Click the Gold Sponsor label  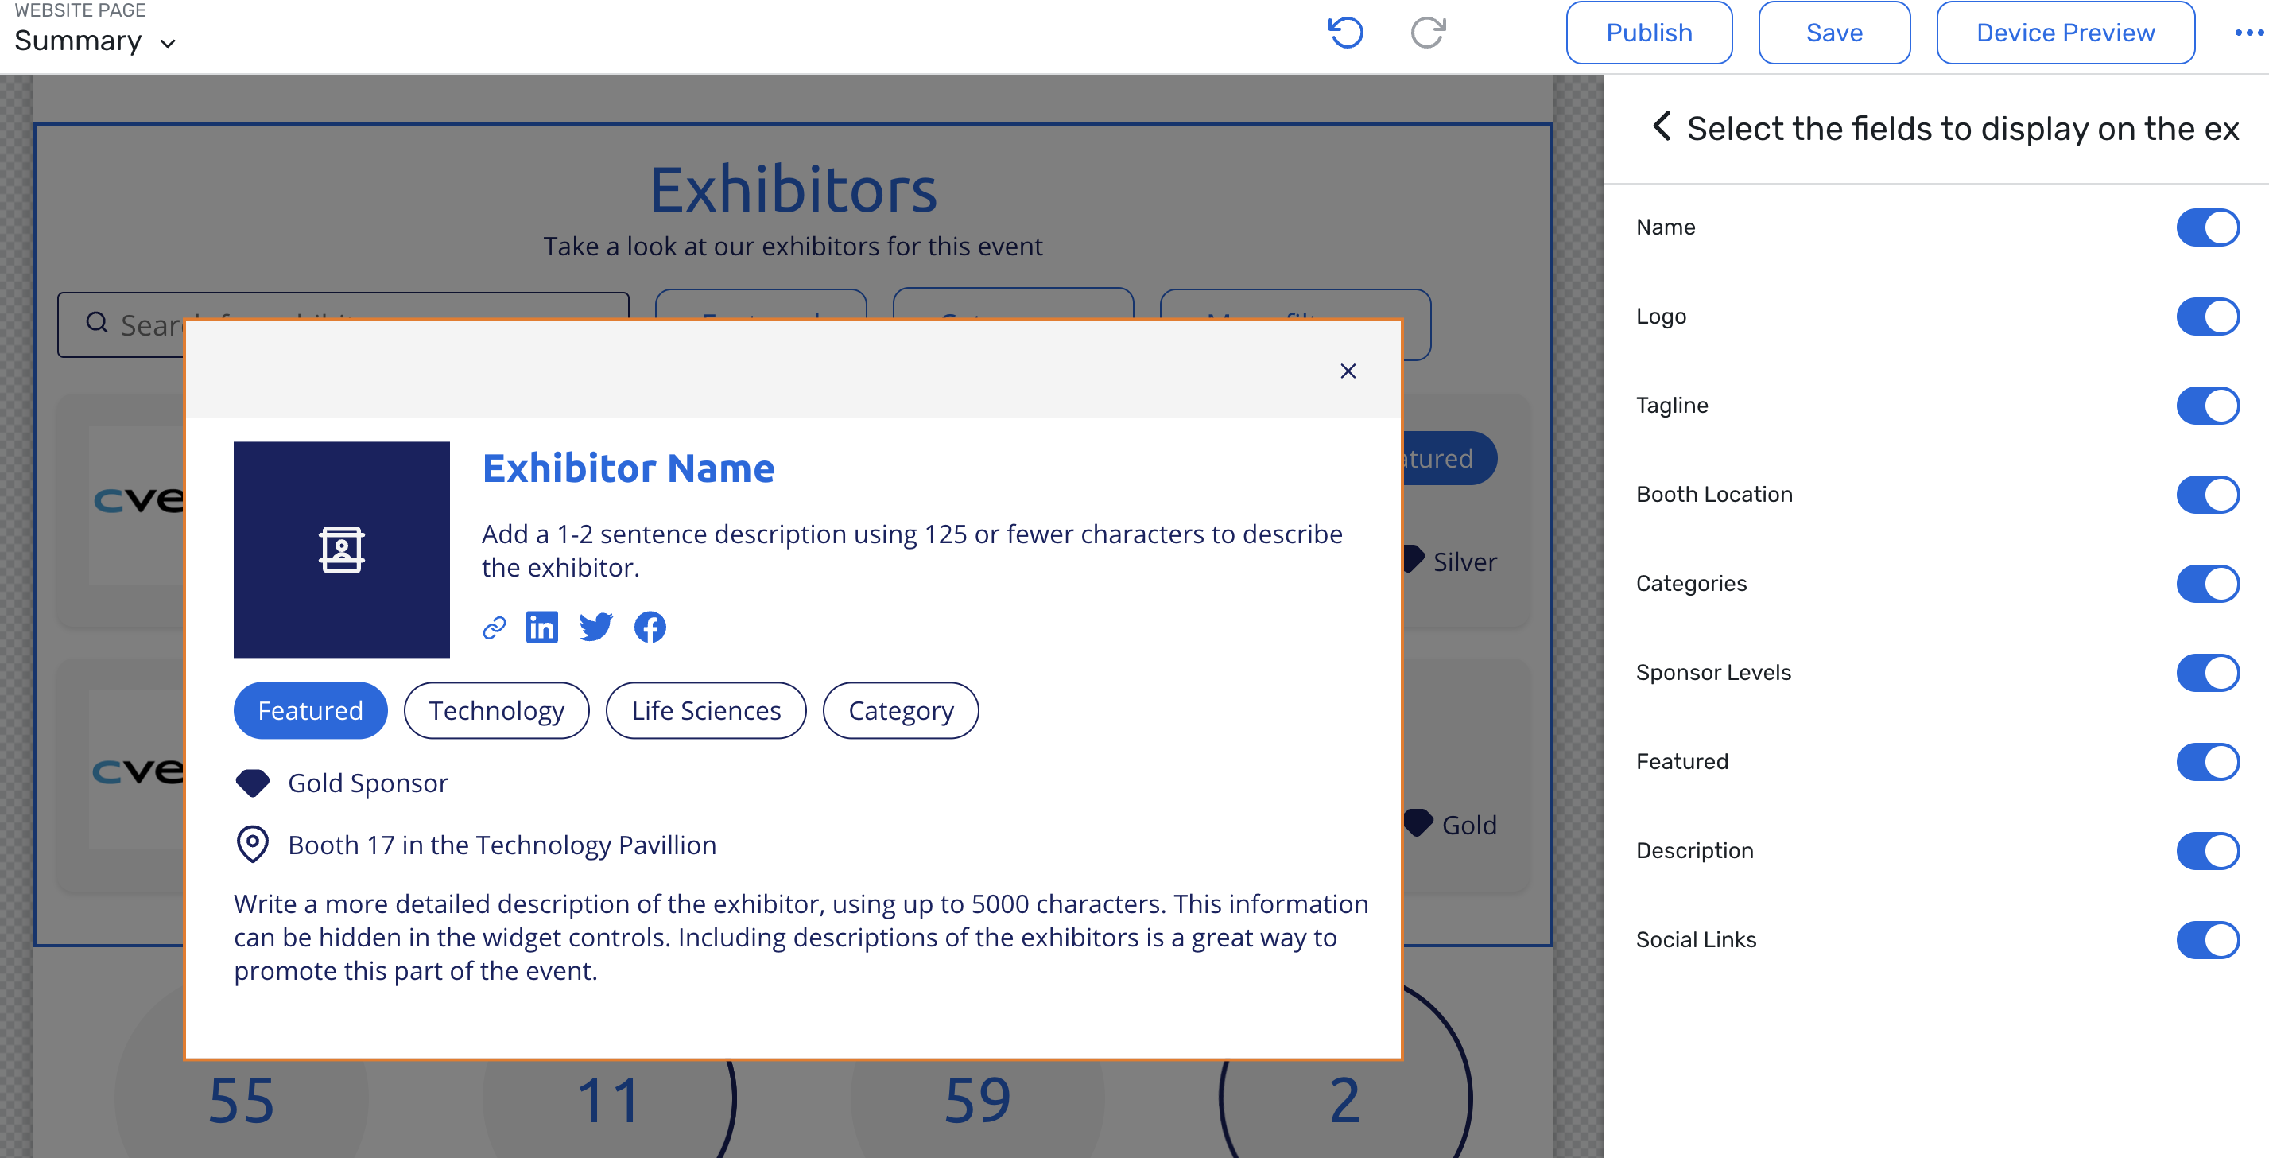(x=367, y=783)
